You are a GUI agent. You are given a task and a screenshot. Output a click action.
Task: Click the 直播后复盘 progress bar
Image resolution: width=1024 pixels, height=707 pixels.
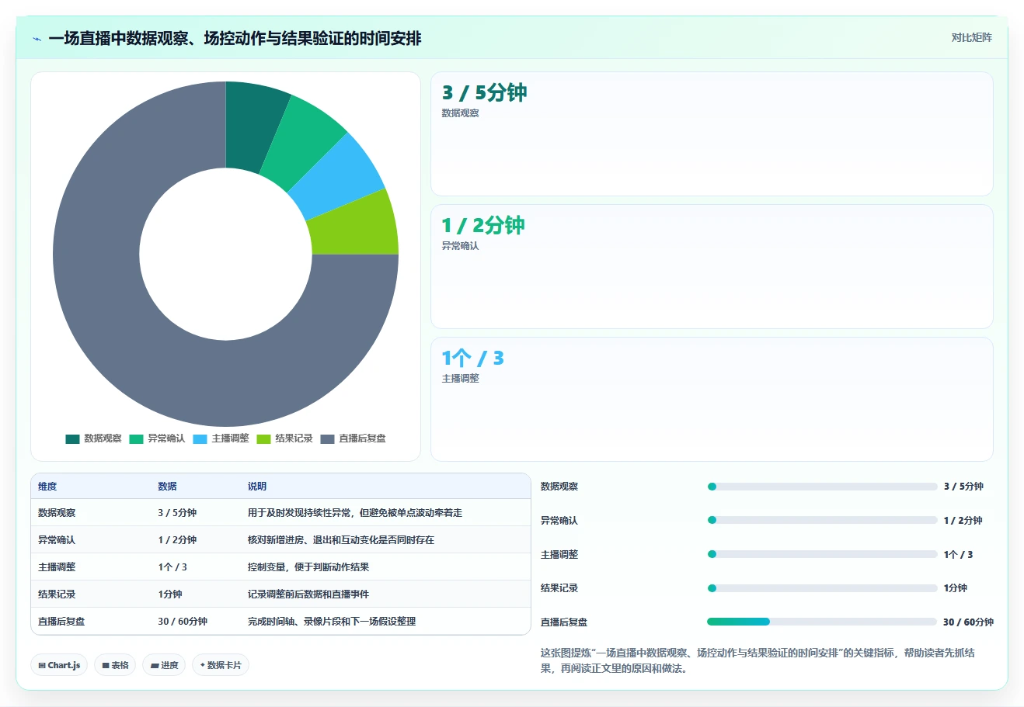tap(822, 622)
